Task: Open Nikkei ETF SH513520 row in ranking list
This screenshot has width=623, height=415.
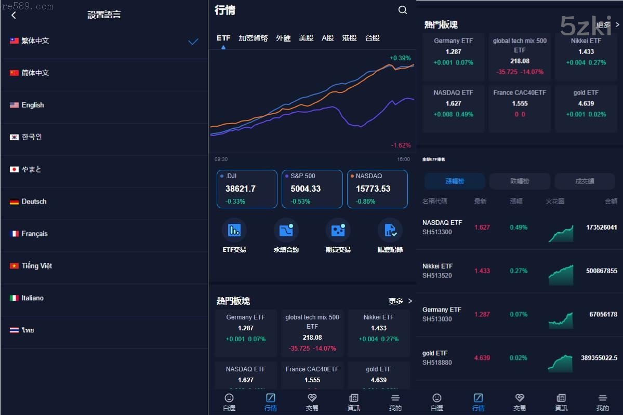Action: [520, 271]
